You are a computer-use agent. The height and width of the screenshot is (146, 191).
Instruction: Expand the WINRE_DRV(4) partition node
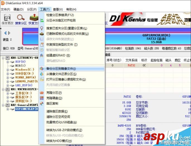(x=8, y=77)
